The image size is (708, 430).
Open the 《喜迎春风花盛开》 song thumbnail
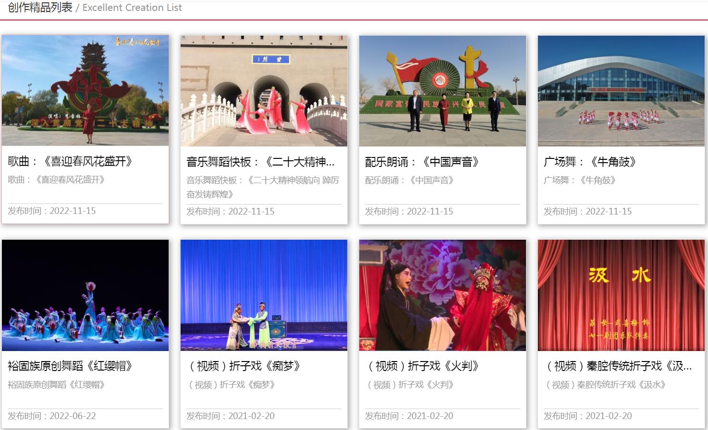[x=85, y=90]
